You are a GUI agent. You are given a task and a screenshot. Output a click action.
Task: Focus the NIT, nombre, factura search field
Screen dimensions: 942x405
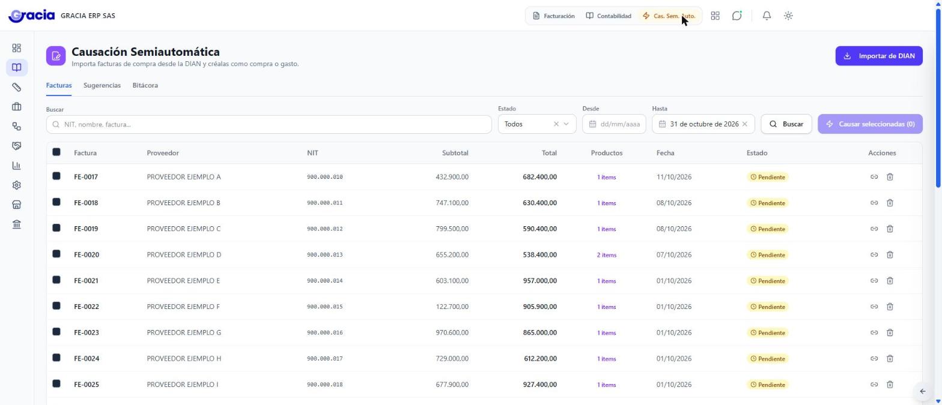click(269, 124)
